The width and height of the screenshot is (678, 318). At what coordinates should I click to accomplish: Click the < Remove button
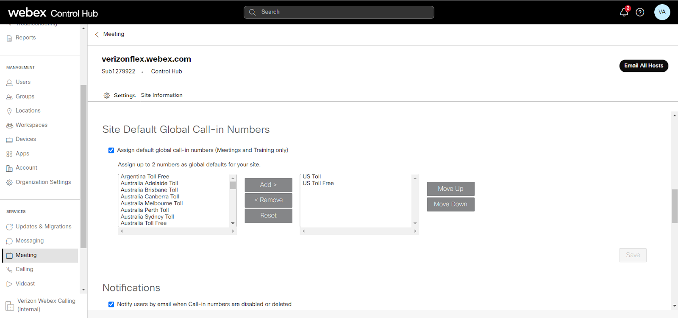[x=268, y=200]
